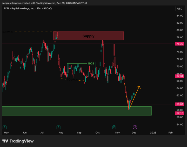Click the 67.34 price level label
This screenshot has height=147, width=187.
[x=180, y=76]
